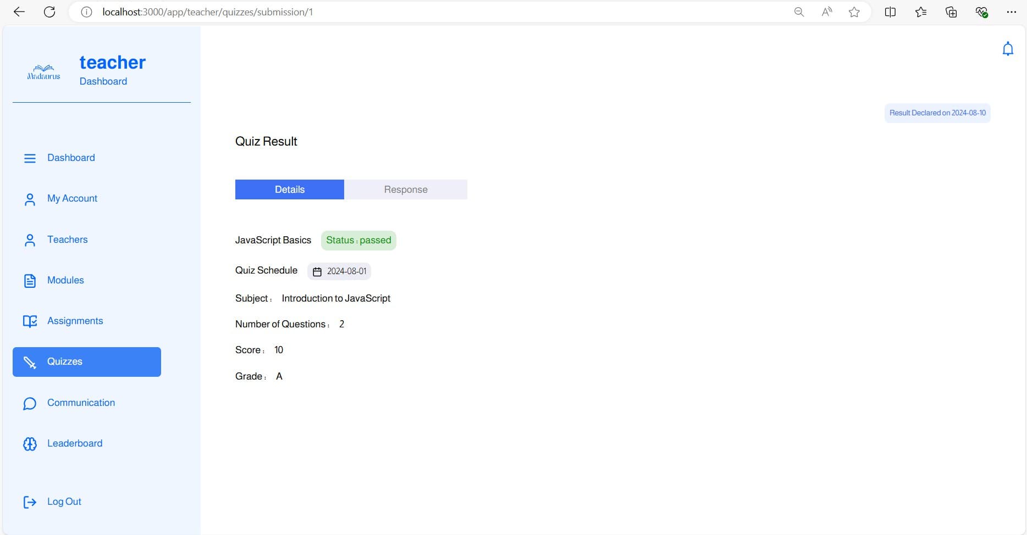Image resolution: width=1027 pixels, height=535 pixels.
Task: Go to My Account page
Action: pyautogui.click(x=72, y=198)
